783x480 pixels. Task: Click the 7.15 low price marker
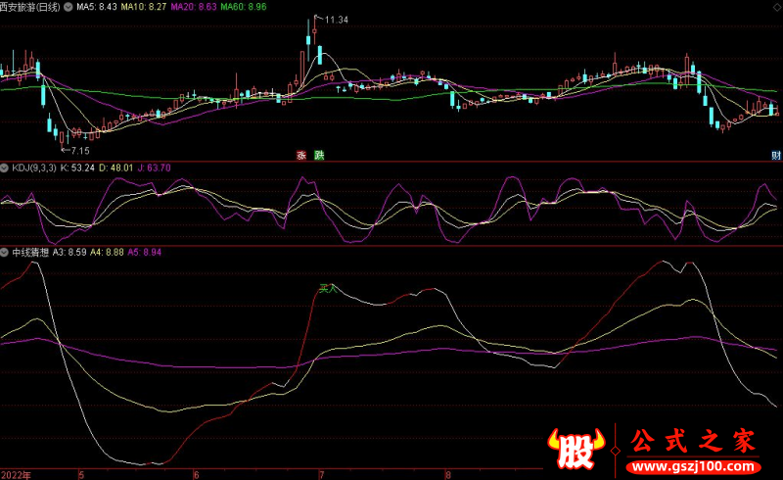[x=75, y=150]
